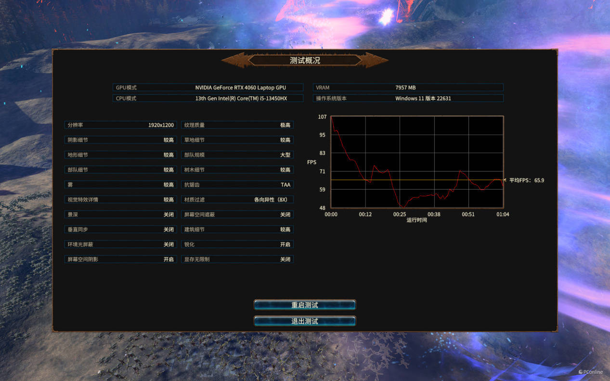Click the 地形细节 较高 row

pyautogui.click(x=120, y=155)
